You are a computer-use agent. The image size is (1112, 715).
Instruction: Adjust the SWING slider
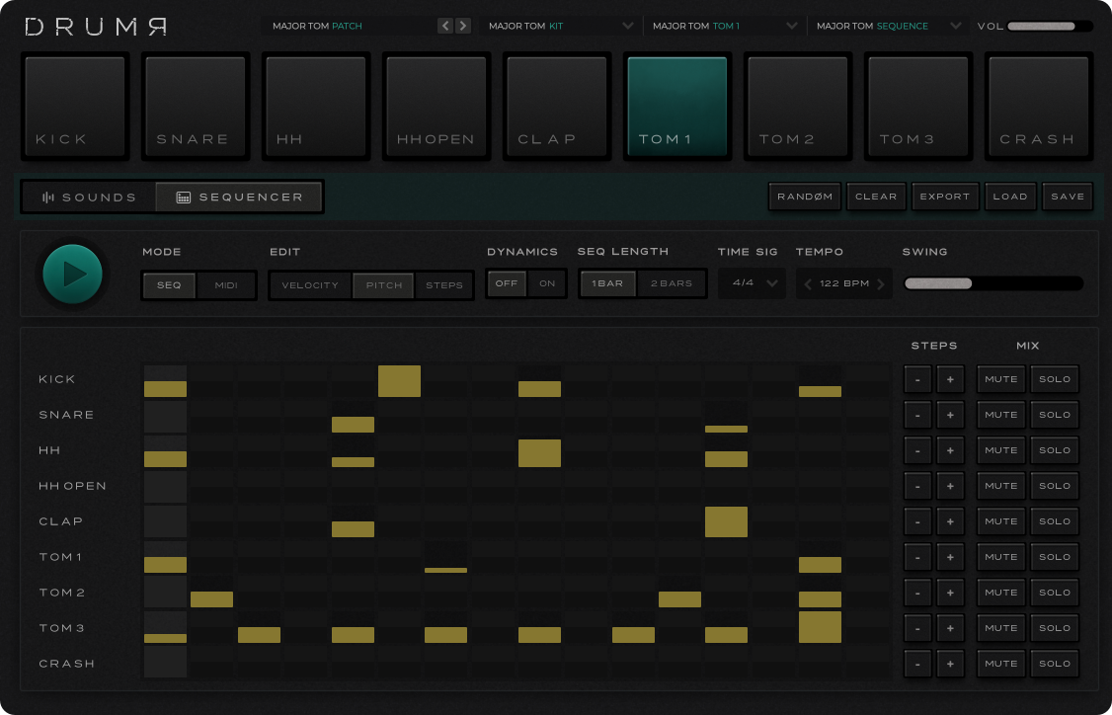point(993,283)
